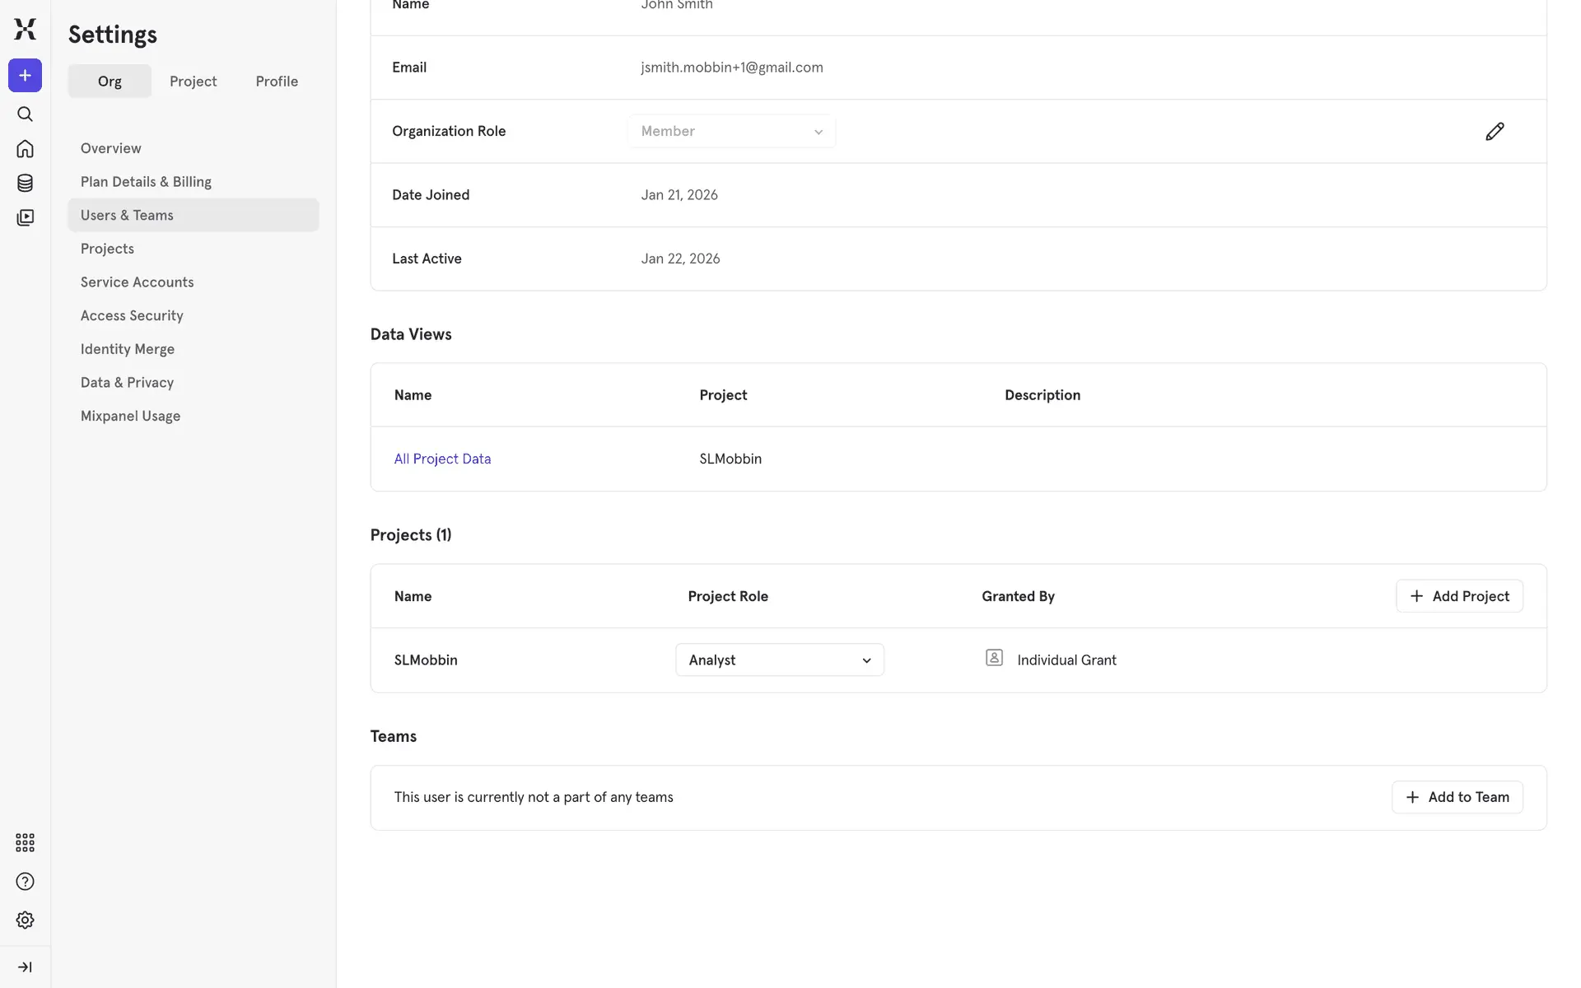Click the Add Project button
This screenshot has width=1581, height=988.
1459,596
